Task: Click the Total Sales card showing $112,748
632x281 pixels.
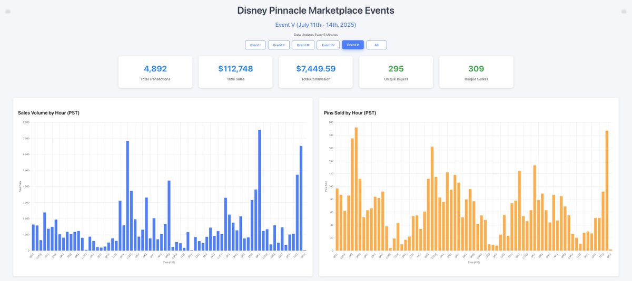Action: 235,72
